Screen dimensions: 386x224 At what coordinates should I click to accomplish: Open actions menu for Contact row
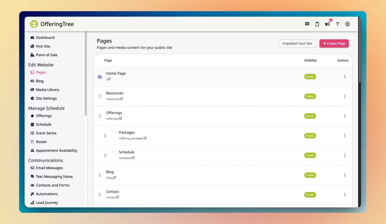click(345, 195)
